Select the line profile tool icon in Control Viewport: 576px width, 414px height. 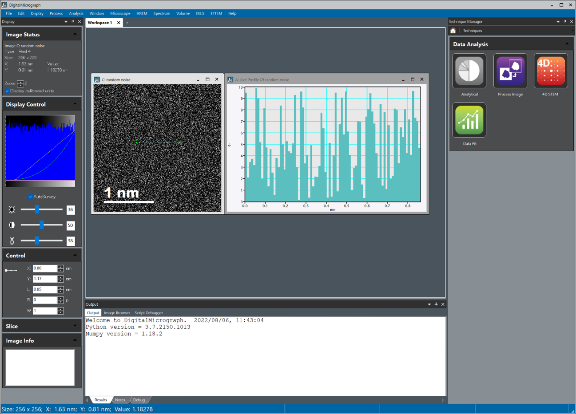click(x=11, y=270)
